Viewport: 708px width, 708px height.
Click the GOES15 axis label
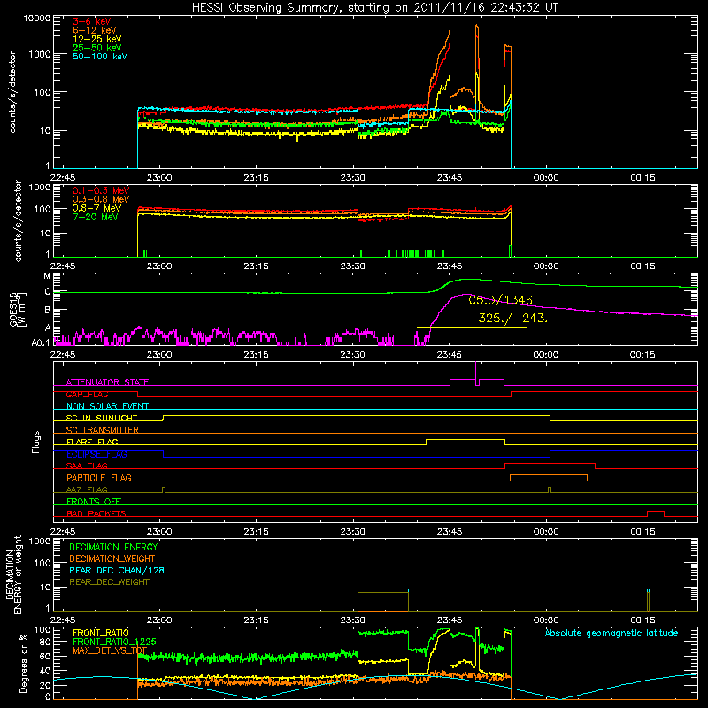tap(13, 309)
